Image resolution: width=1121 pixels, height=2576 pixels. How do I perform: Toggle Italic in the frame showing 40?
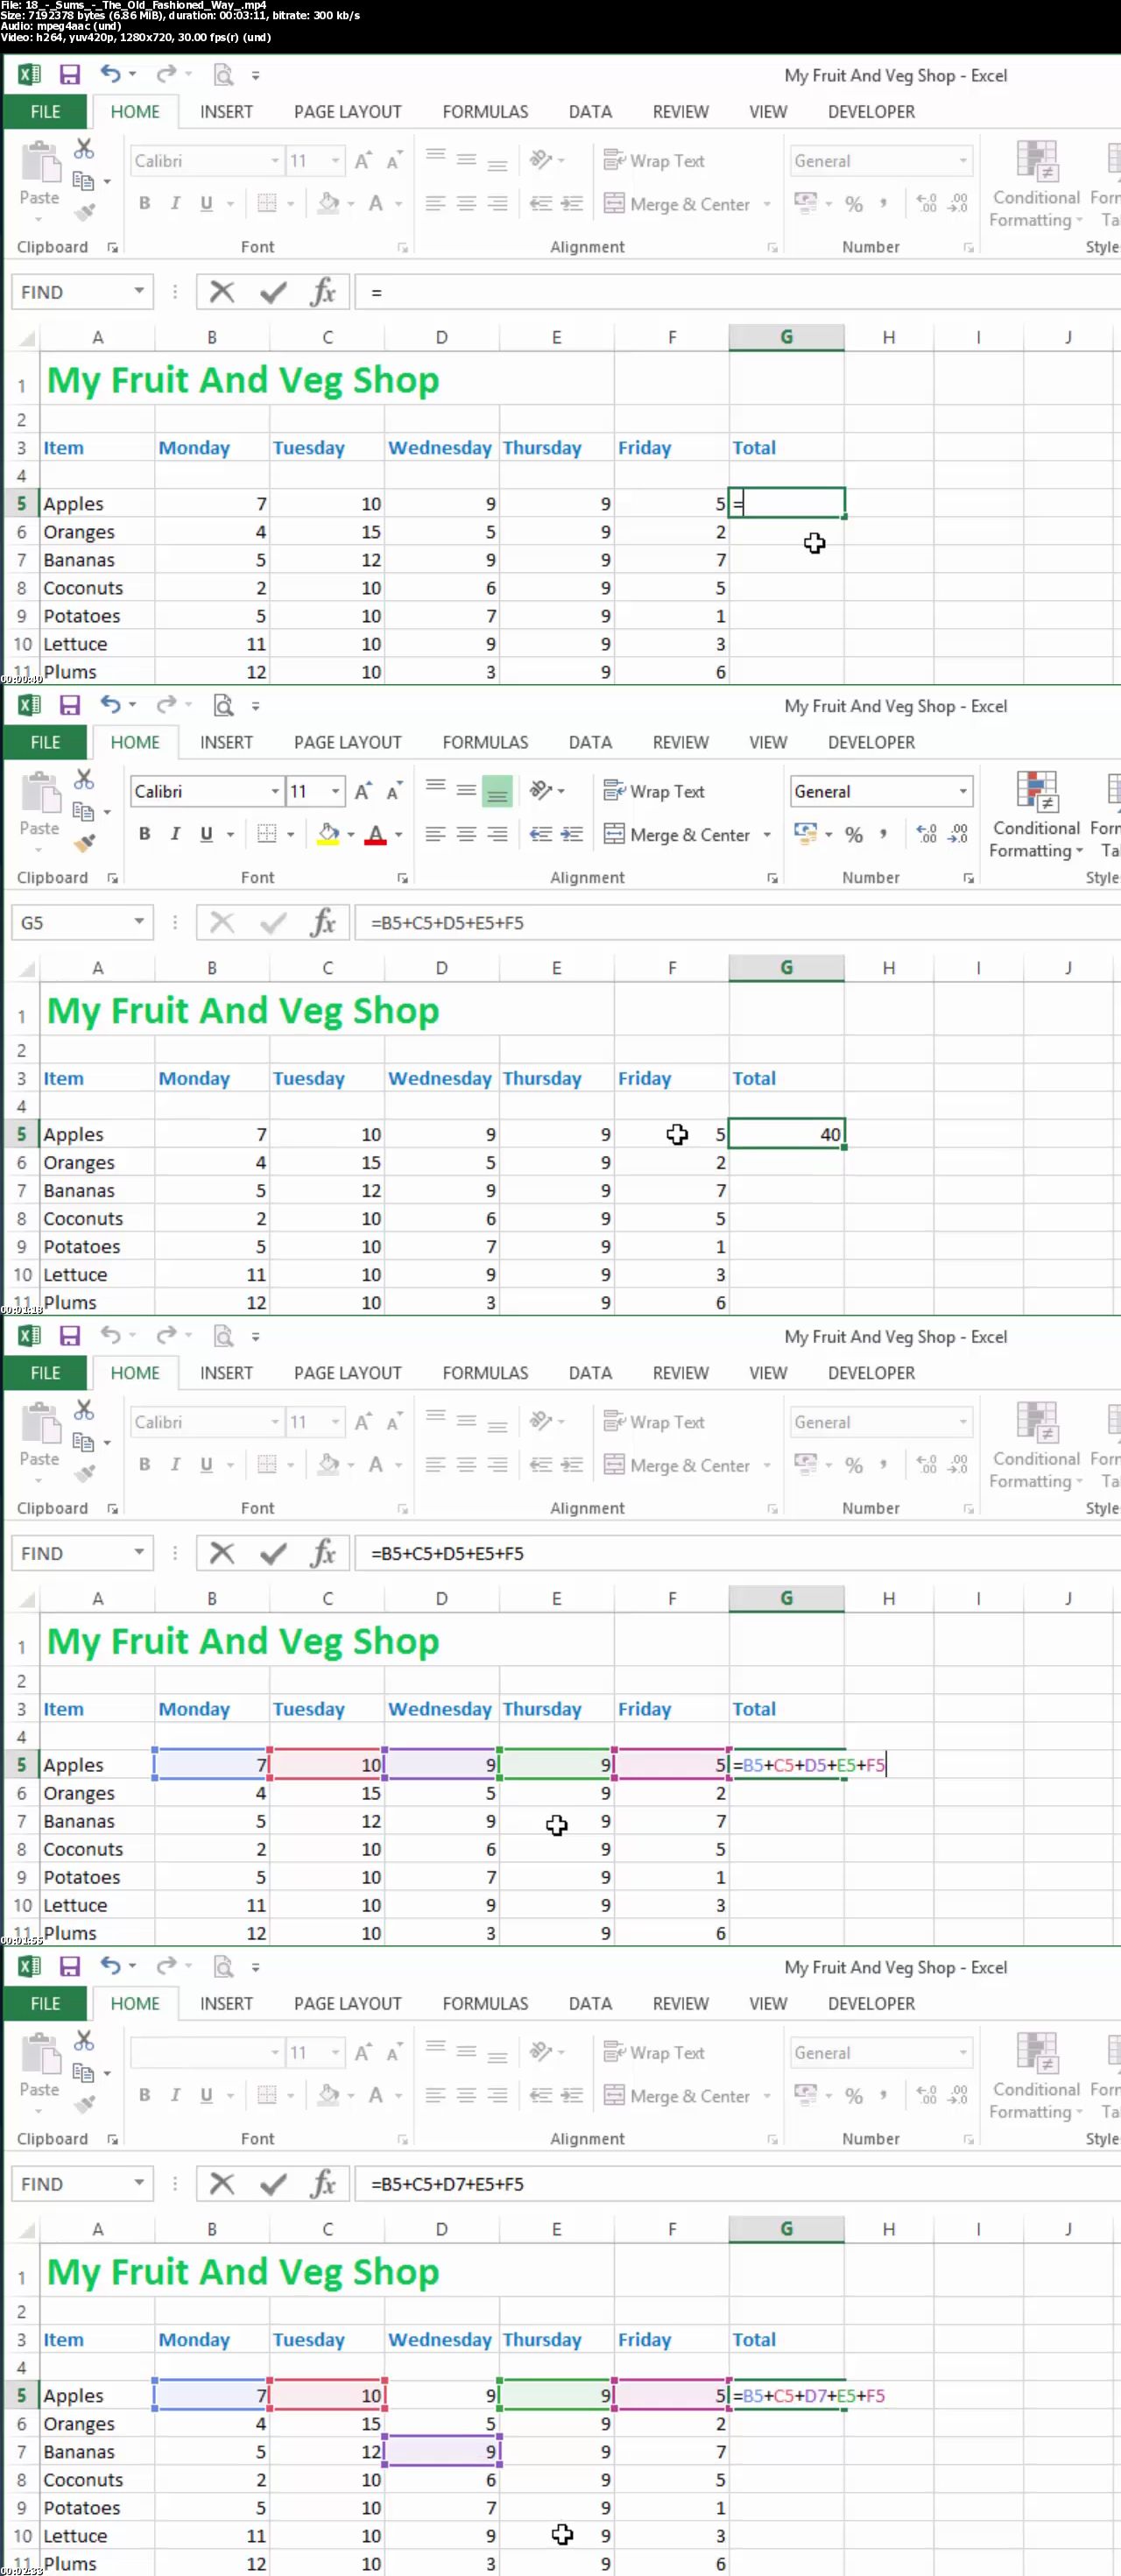(175, 833)
